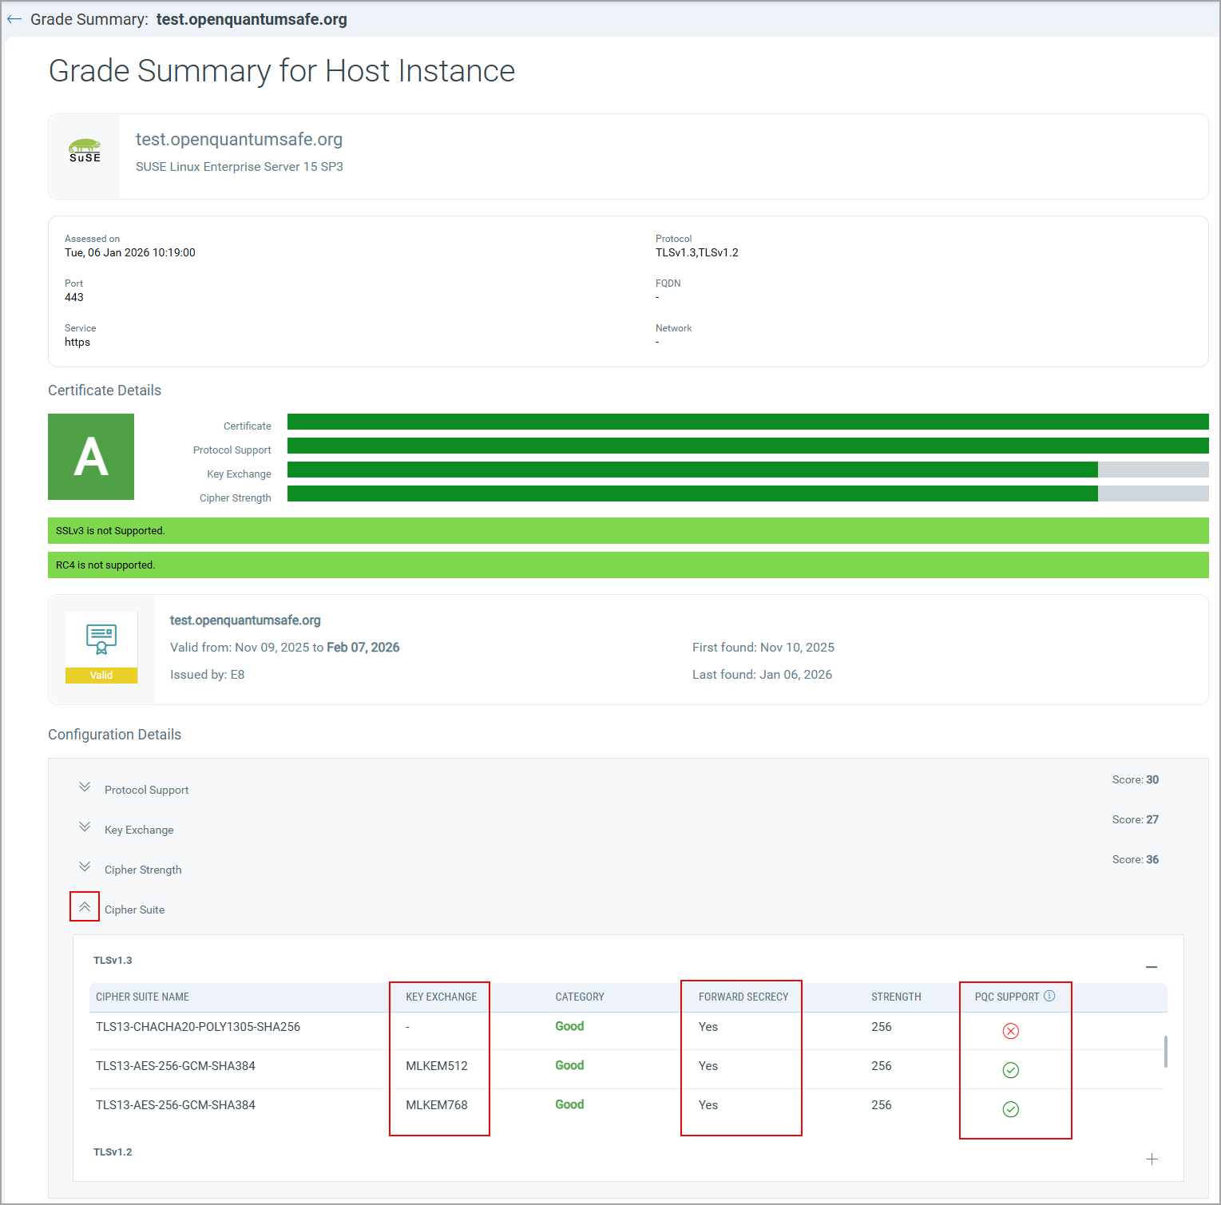Viewport: 1221px width, 1205px height.
Task: Click the Cipher Strength score bar
Action: (747, 493)
